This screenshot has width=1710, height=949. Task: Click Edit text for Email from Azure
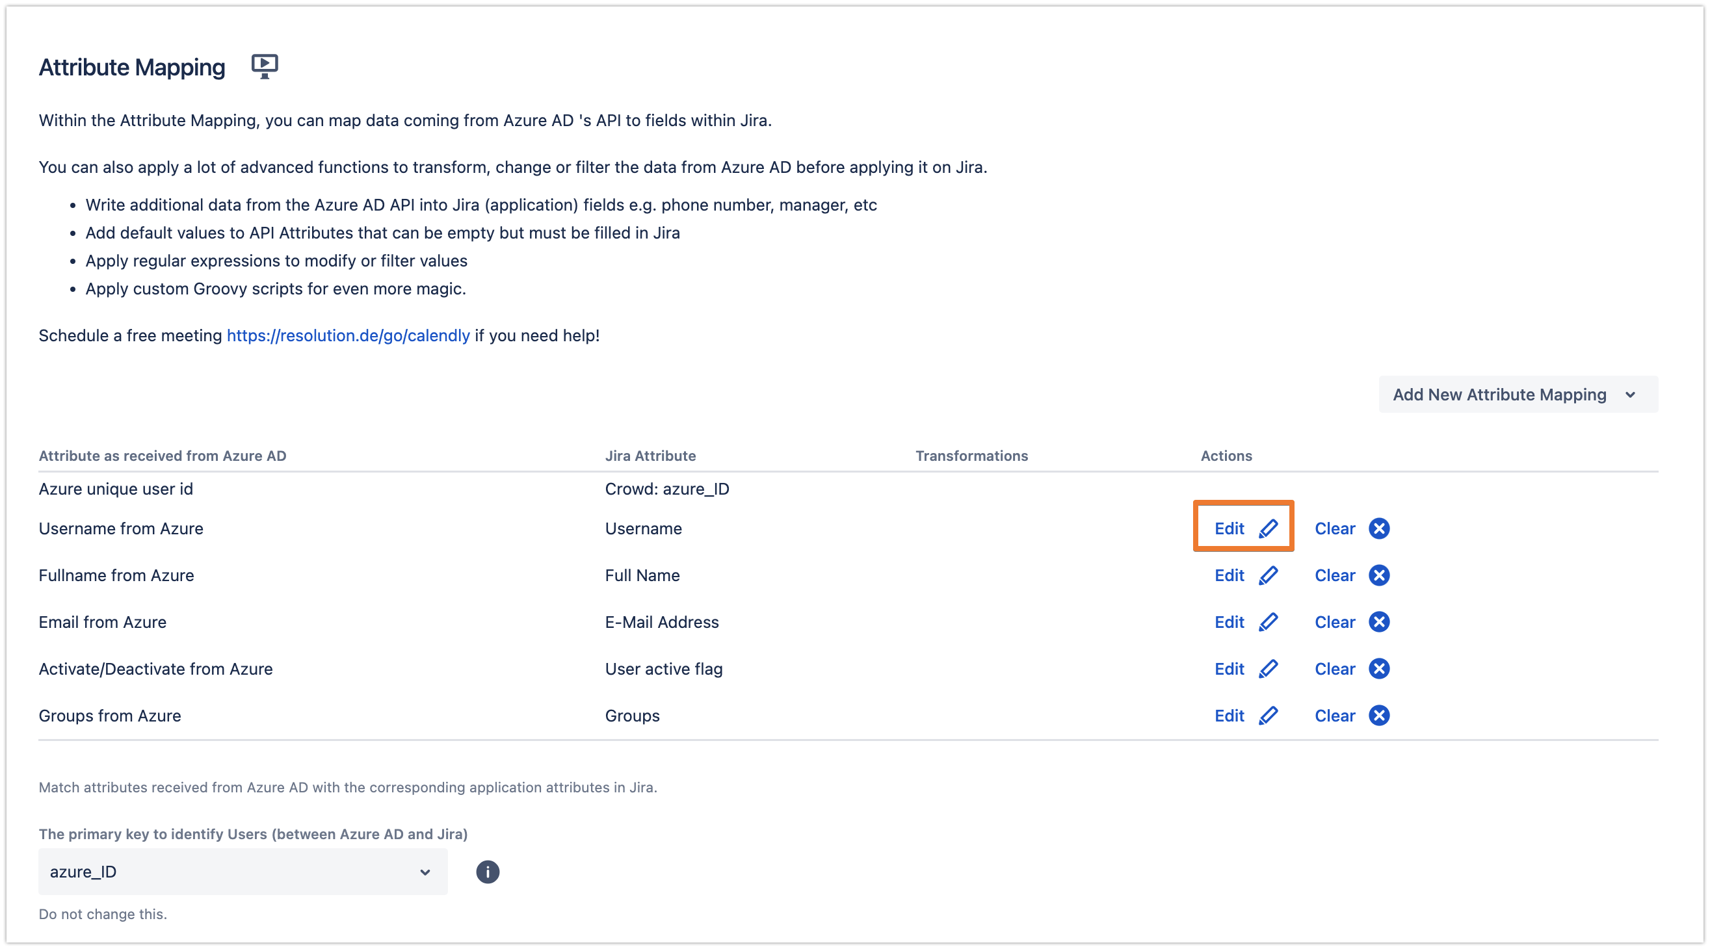1229,622
